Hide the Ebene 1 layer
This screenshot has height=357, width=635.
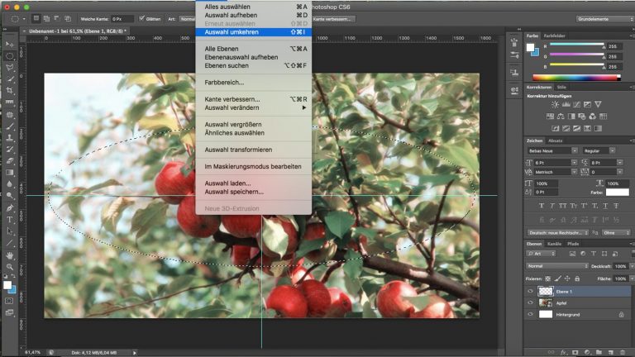(531, 292)
